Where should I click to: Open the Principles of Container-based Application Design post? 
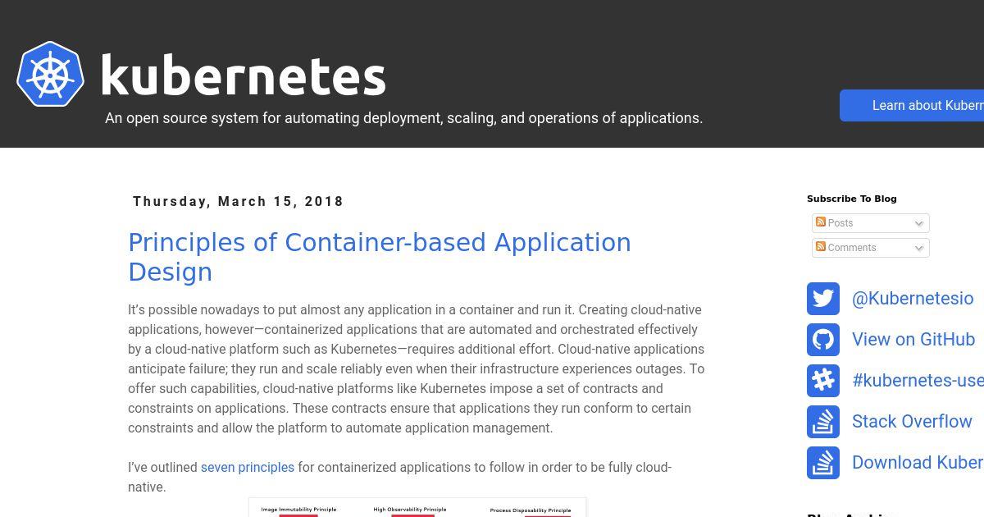pyautogui.click(x=380, y=257)
